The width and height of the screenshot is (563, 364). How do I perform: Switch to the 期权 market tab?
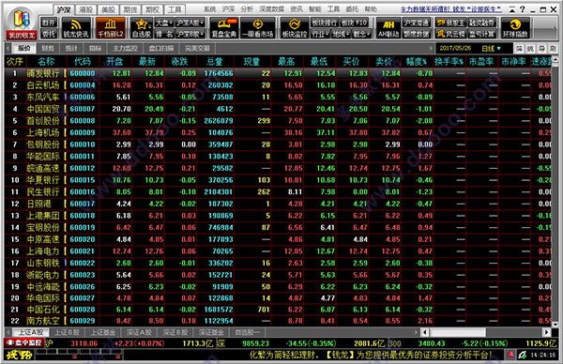pos(153,9)
